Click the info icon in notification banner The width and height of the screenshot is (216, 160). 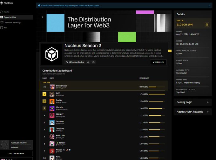point(39,5)
